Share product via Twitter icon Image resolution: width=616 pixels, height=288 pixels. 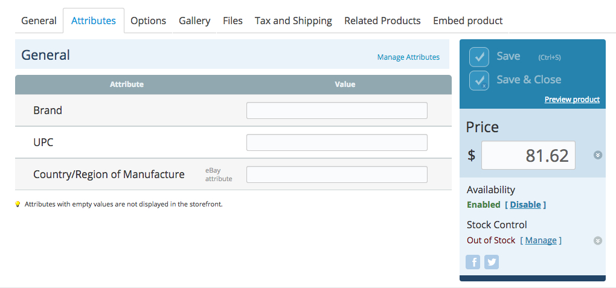(492, 262)
